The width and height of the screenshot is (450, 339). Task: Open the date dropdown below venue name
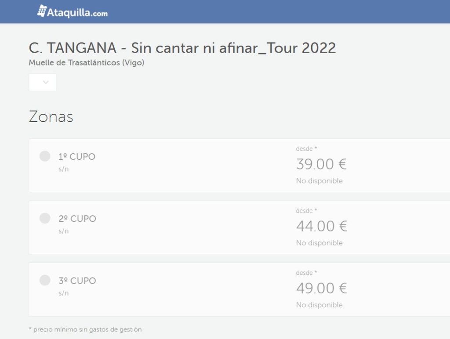click(43, 82)
